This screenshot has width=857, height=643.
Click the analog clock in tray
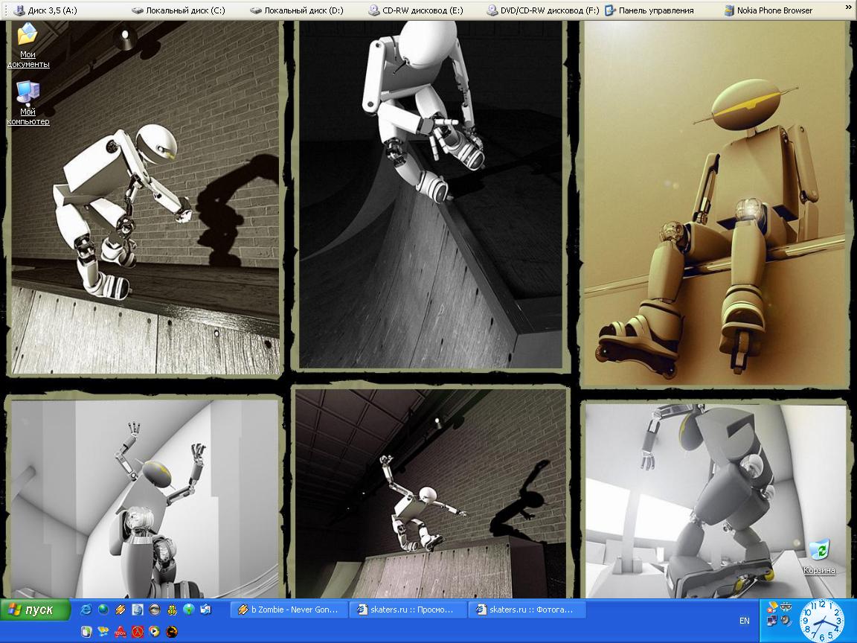point(821,620)
